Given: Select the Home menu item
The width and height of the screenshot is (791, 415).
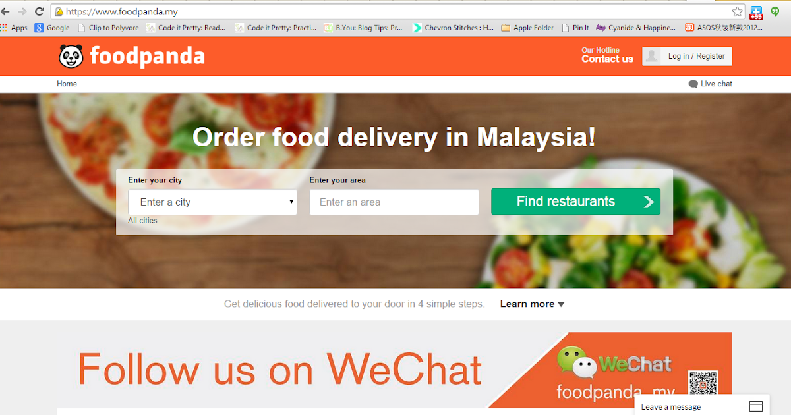Looking at the screenshot, I should [67, 84].
